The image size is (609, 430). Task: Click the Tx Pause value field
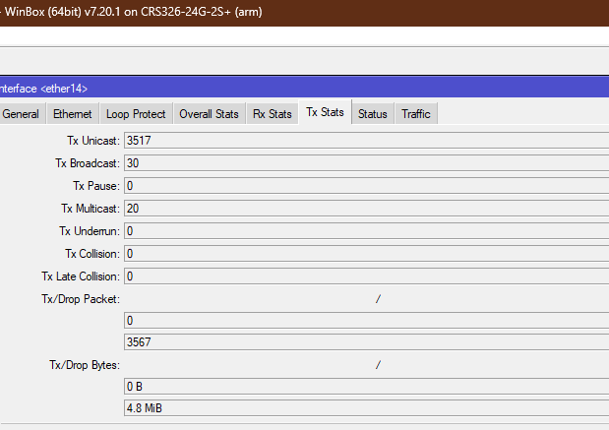366,186
